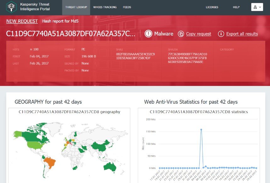Select the SHA1 hash value
The height and width of the screenshot is (183, 270).
(135, 56)
